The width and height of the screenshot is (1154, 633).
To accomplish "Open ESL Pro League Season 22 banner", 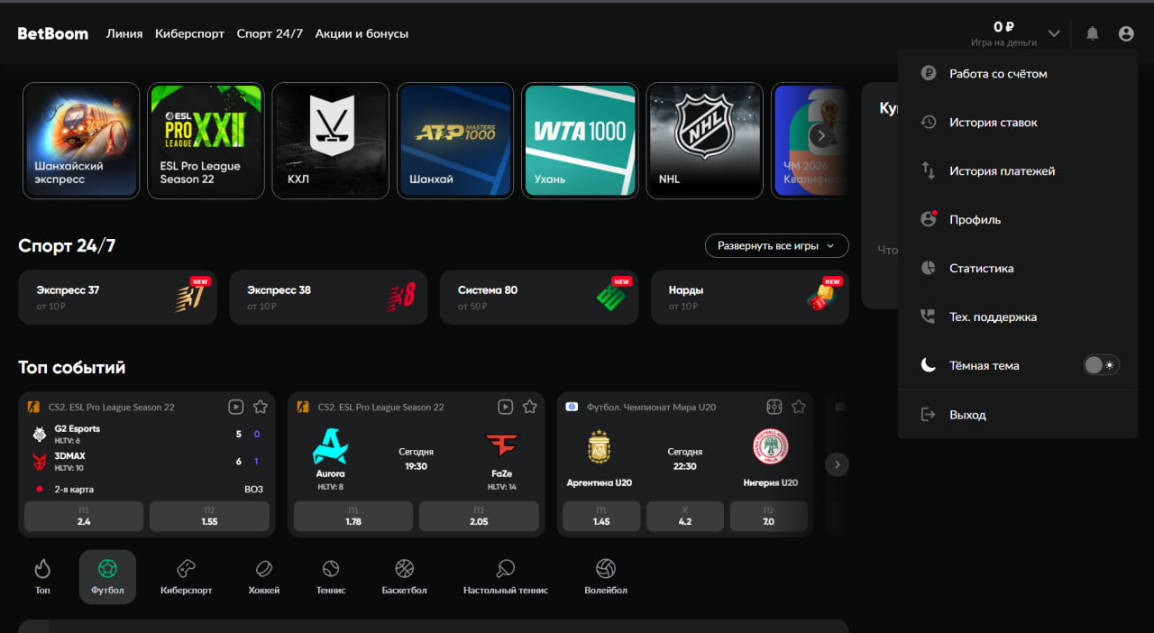I will (206, 141).
